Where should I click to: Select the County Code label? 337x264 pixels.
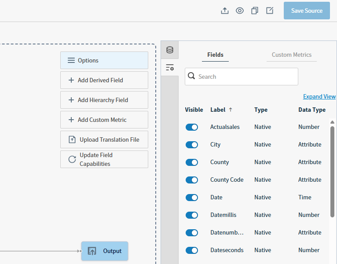pyautogui.click(x=227, y=180)
